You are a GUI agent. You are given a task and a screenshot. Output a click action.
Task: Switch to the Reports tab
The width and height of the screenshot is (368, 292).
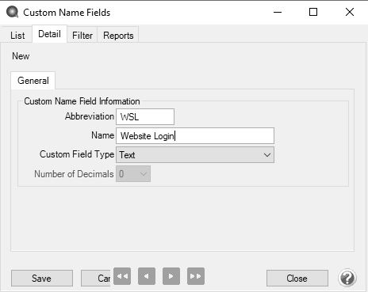pos(118,36)
